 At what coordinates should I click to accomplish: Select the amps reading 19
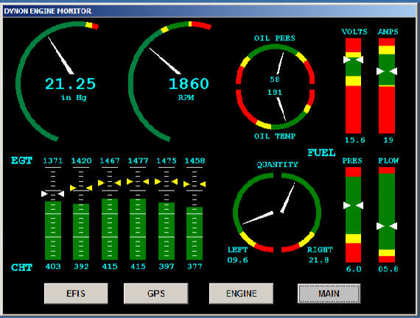pyautogui.click(x=388, y=140)
